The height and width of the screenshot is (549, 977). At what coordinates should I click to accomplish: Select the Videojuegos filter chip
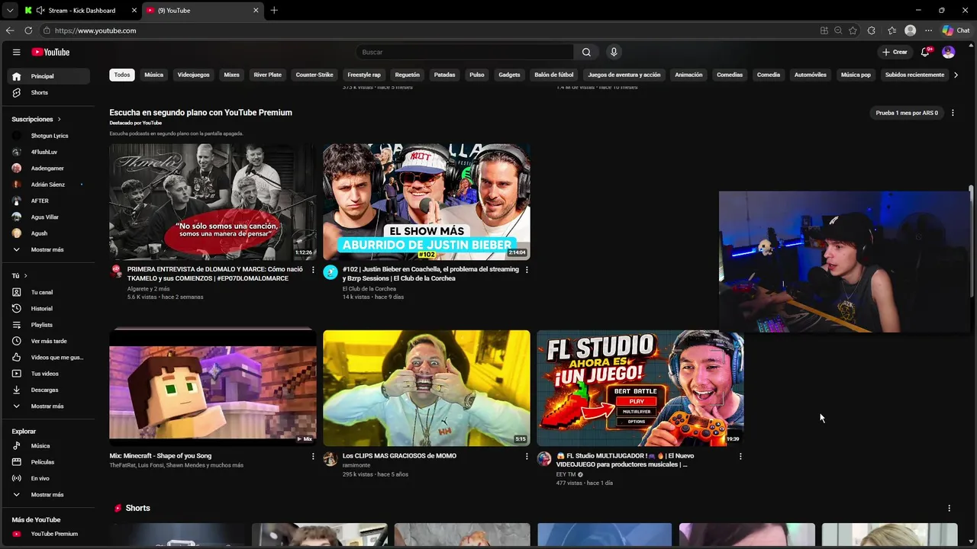[x=193, y=75]
